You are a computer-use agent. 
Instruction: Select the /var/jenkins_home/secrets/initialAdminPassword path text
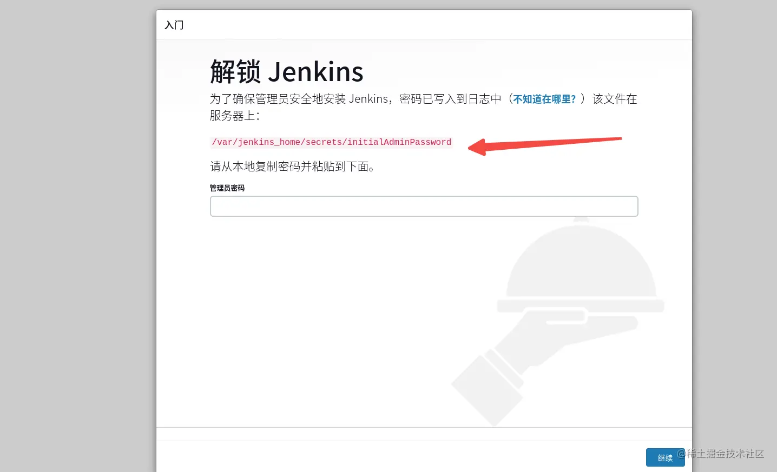pos(331,142)
